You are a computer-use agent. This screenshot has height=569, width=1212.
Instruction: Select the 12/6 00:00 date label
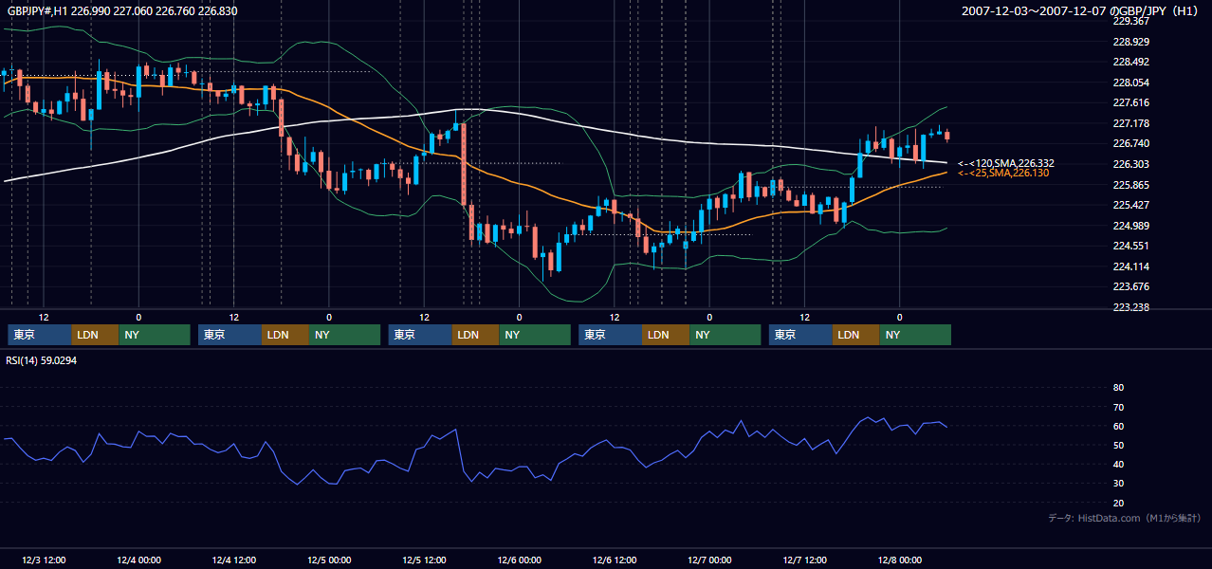coord(519,560)
